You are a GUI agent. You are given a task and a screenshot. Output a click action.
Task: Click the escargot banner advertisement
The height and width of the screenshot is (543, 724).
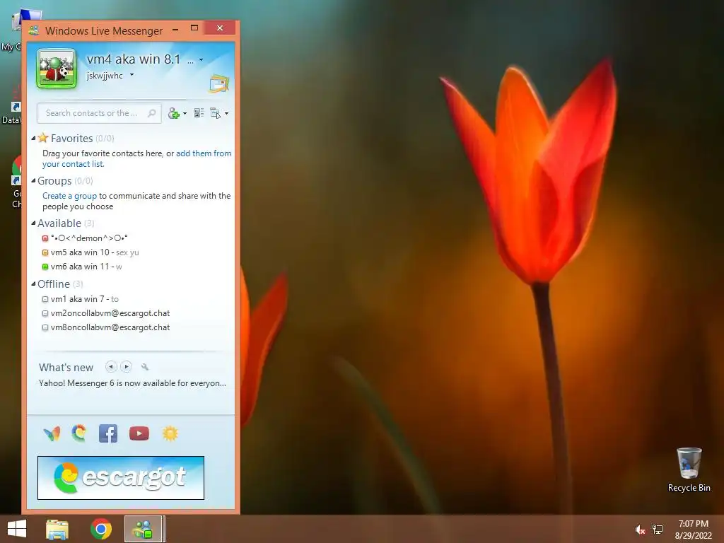pyautogui.click(x=121, y=478)
